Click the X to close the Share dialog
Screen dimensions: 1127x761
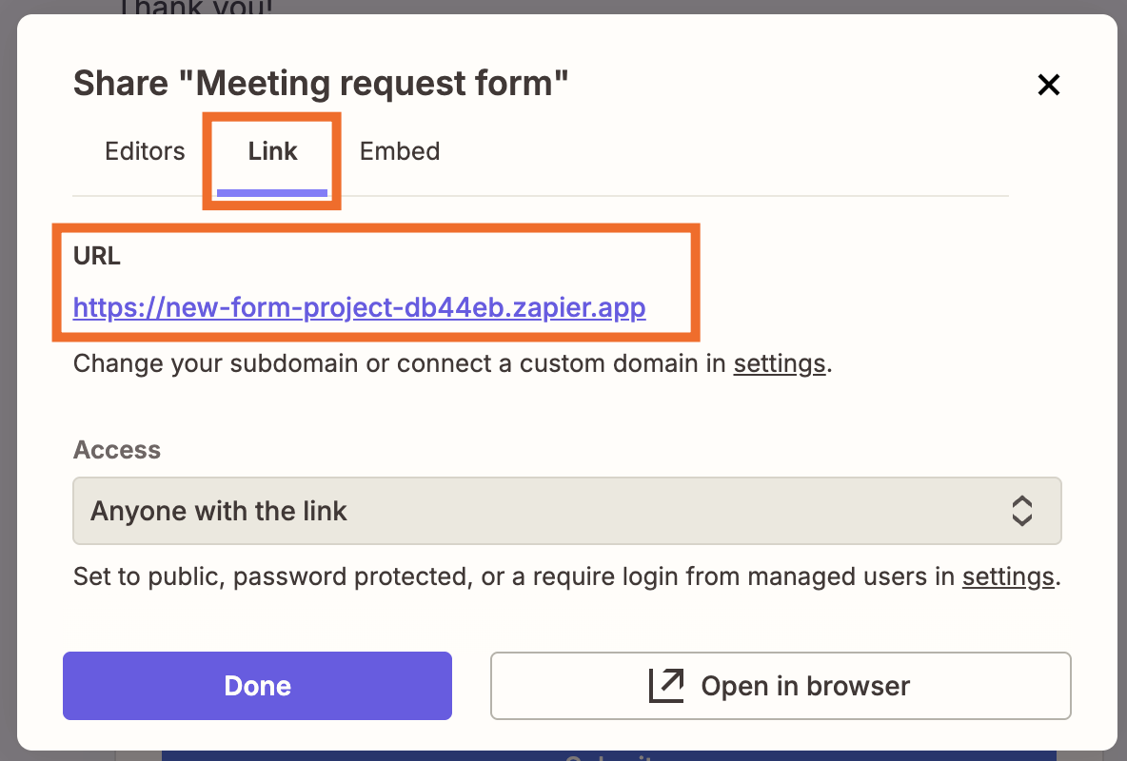pyautogui.click(x=1048, y=84)
